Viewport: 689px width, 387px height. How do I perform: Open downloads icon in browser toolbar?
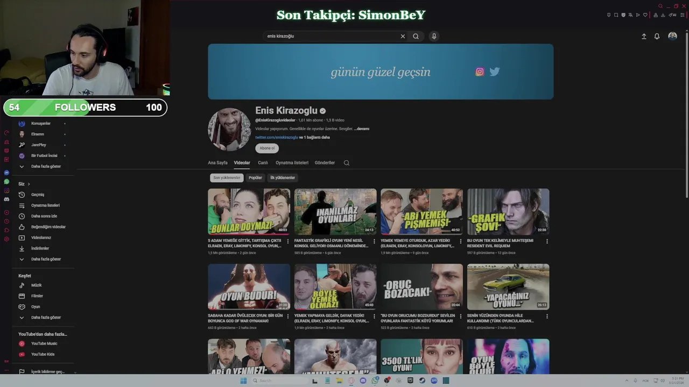663,15
